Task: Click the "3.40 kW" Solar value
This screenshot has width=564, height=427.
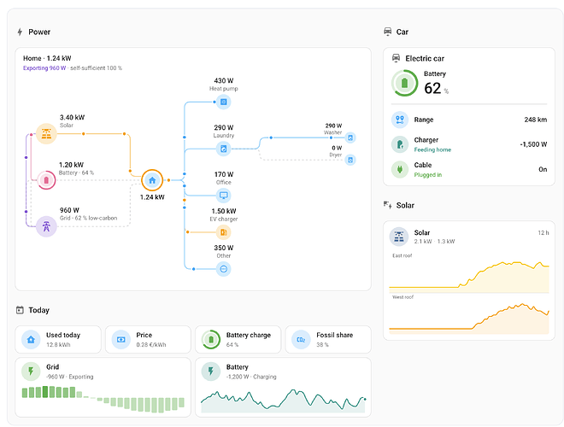Action: pos(72,117)
